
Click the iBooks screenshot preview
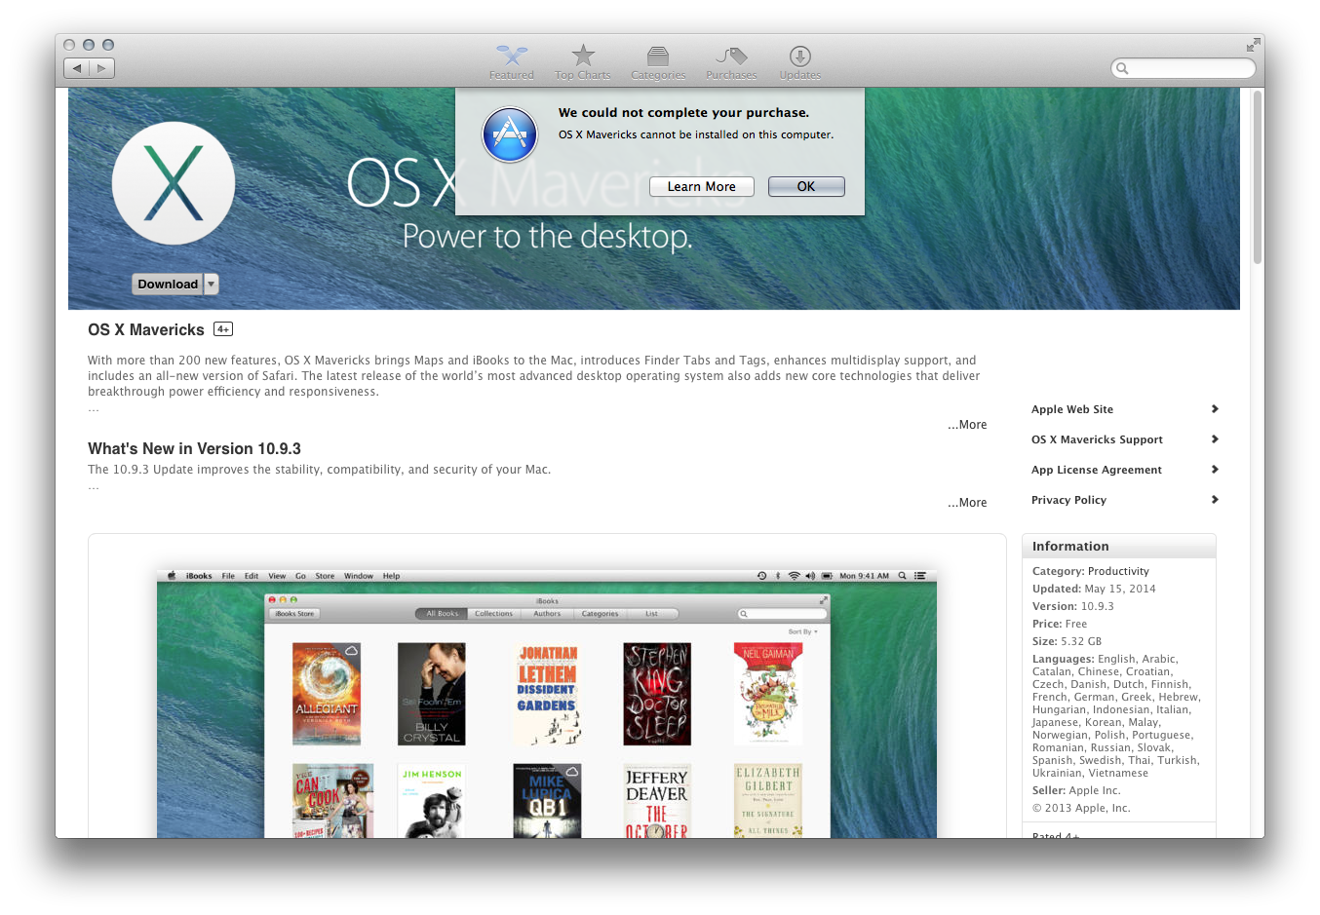pos(547,704)
